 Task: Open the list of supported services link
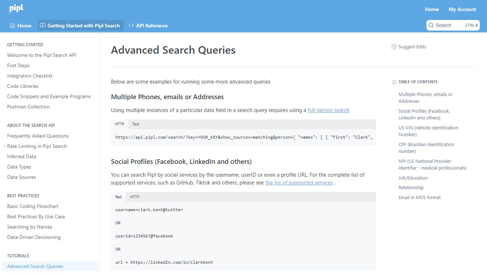click(299, 183)
